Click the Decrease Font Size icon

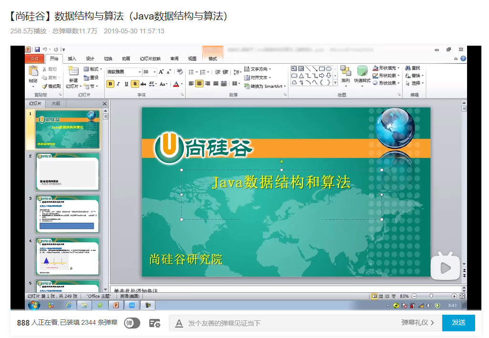169,72
